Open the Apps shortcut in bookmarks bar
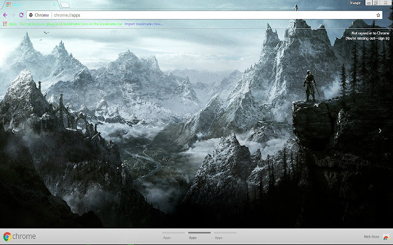393x245 pixels. 10,24
